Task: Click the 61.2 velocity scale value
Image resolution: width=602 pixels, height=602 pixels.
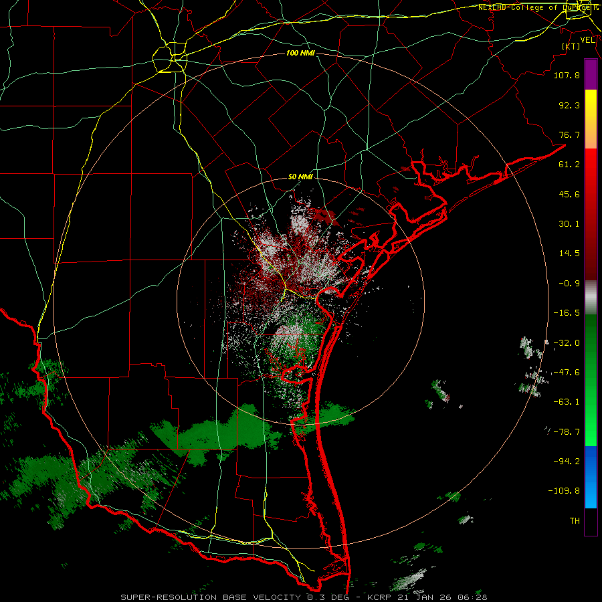Action: (569, 165)
